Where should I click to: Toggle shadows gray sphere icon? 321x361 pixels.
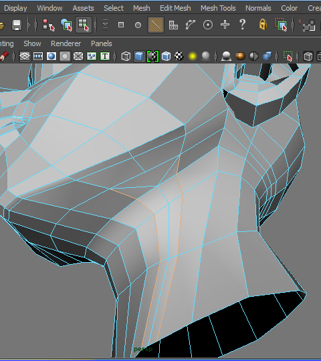tap(205, 55)
